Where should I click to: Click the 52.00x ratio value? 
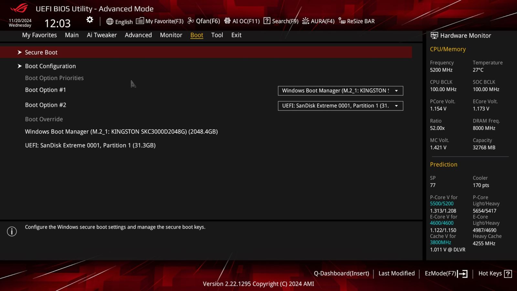coord(437,128)
